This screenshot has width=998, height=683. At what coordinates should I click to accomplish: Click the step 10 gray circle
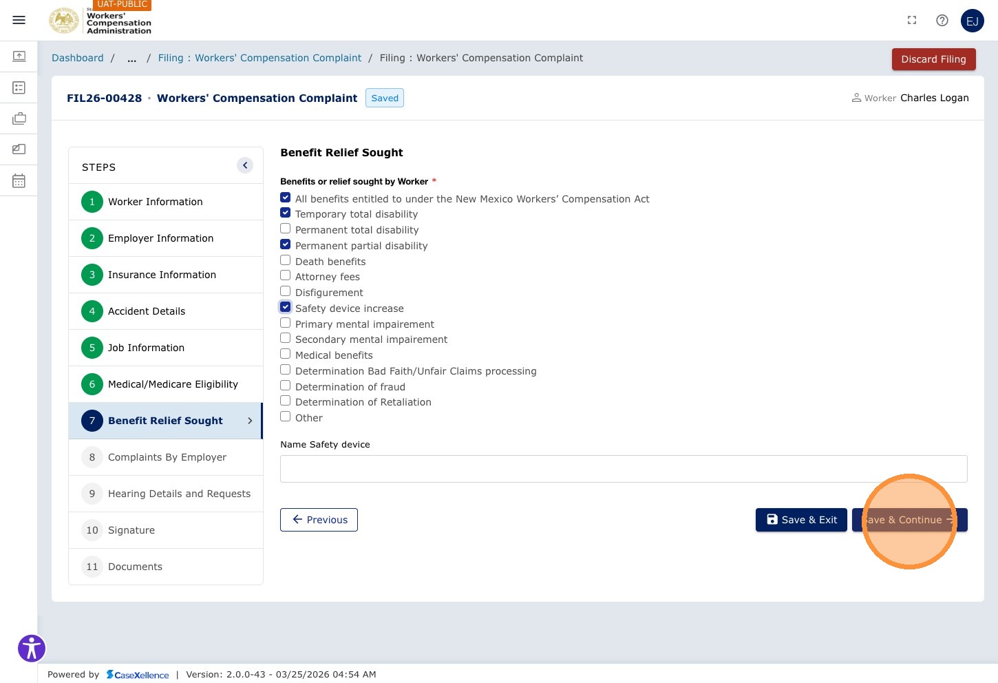click(x=92, y=530)
